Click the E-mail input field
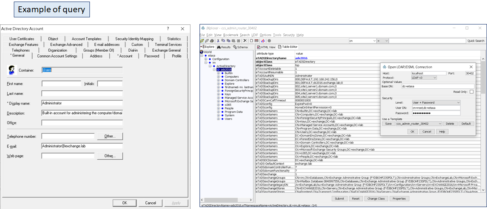 tap(82, 146)
